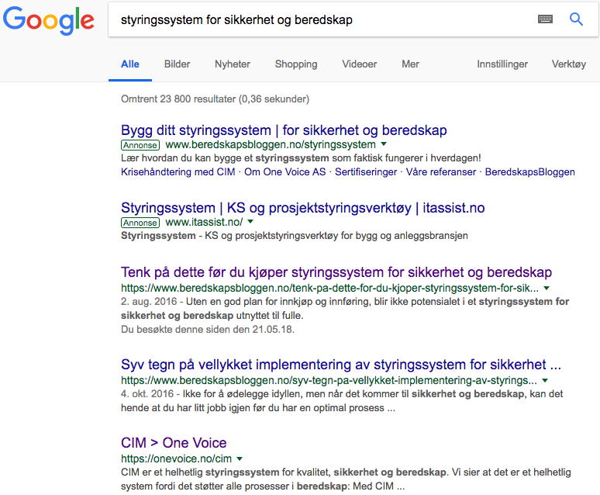
Task: Expand dropdown after tenk-pa-dette URL
Action: (547, 288)
